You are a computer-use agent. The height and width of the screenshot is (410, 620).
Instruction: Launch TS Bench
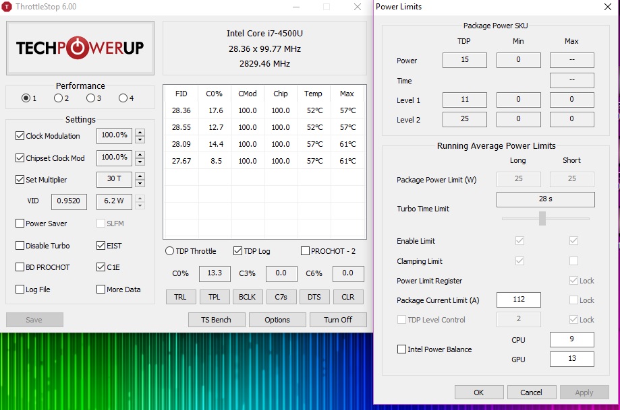(x=217, y=320)
